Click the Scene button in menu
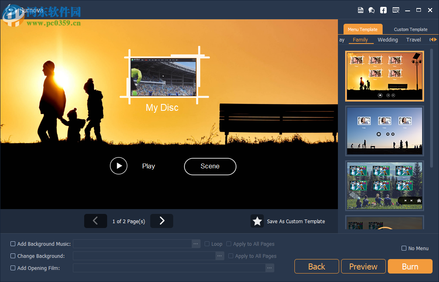Image resolution: width=439 pixels, height=282 pixels. (x=210, y=166)
